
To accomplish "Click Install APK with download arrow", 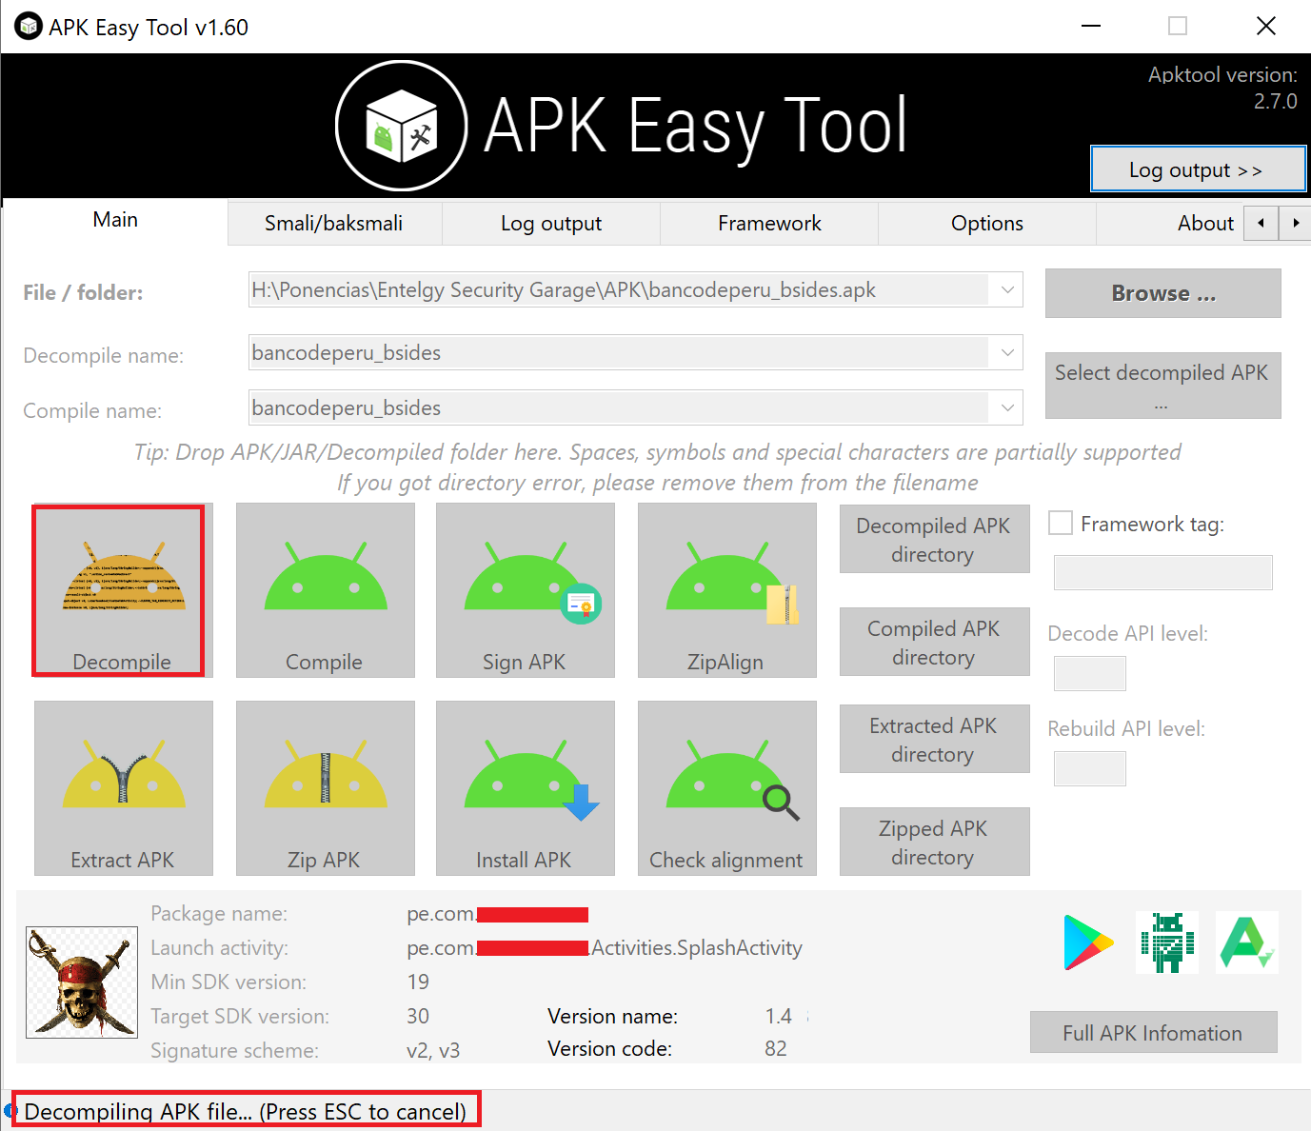I will [x=526, y=788].
